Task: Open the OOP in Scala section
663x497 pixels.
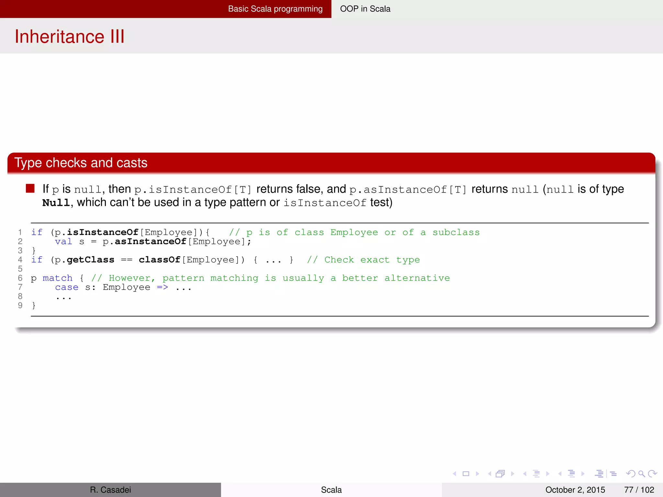Action: click(365, 9)
